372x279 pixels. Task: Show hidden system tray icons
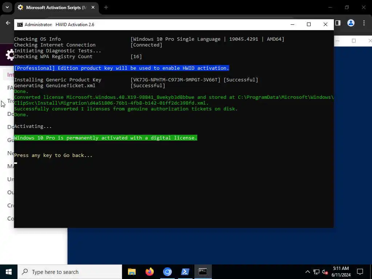(307, 272)
